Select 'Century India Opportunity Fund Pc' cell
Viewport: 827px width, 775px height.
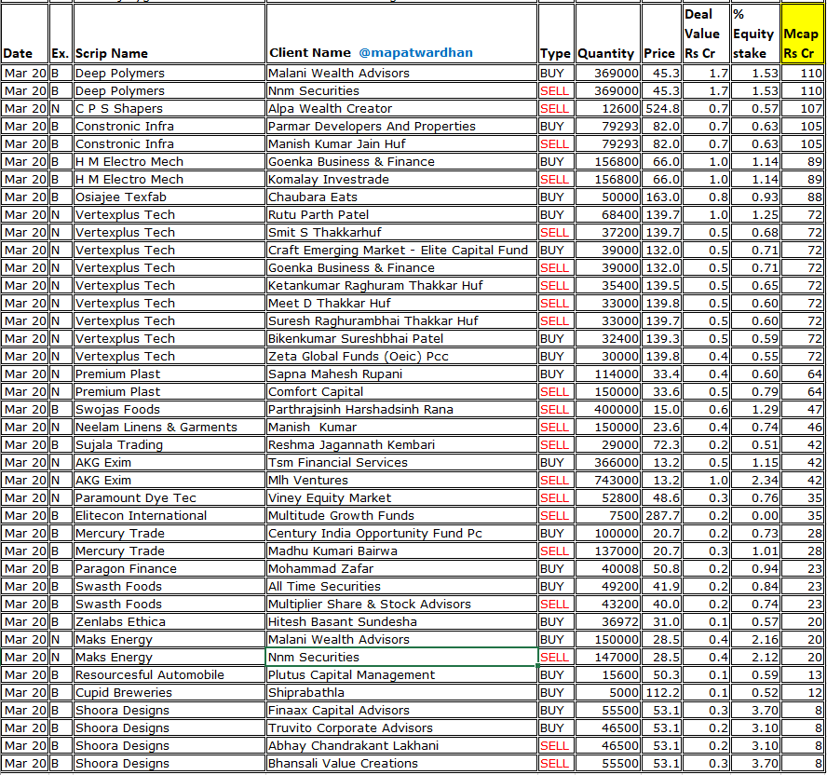[x=401, y=533]
